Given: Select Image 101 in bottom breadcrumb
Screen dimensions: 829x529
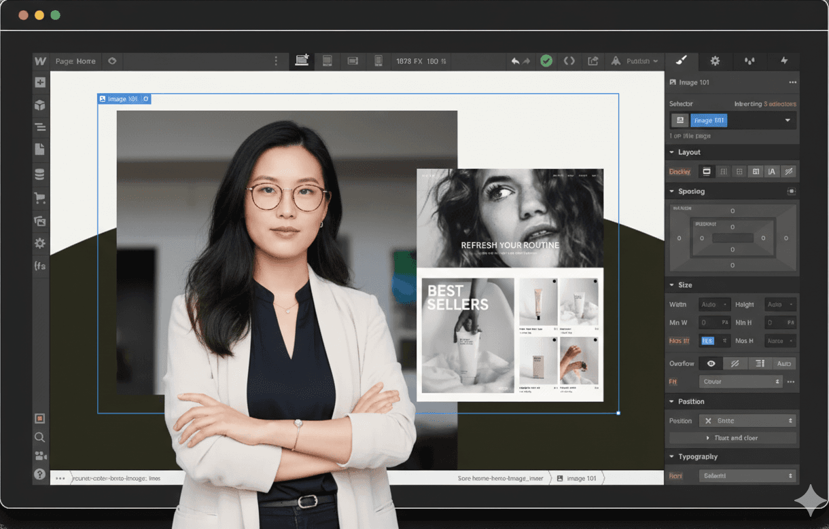Looking at the screenshot, I should pos(576,478).
